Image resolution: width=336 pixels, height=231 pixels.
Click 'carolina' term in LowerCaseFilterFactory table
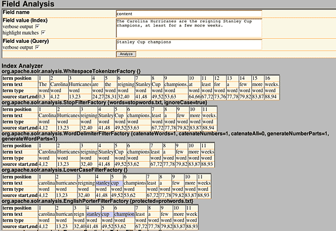pos(47,183)
